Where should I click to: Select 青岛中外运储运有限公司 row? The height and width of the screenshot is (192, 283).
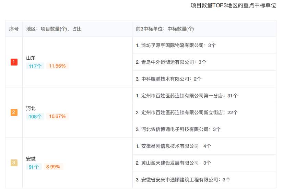pyautogui.click(x=204, y=62)
